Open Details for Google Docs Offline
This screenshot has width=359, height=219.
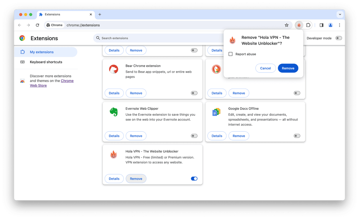217,136
